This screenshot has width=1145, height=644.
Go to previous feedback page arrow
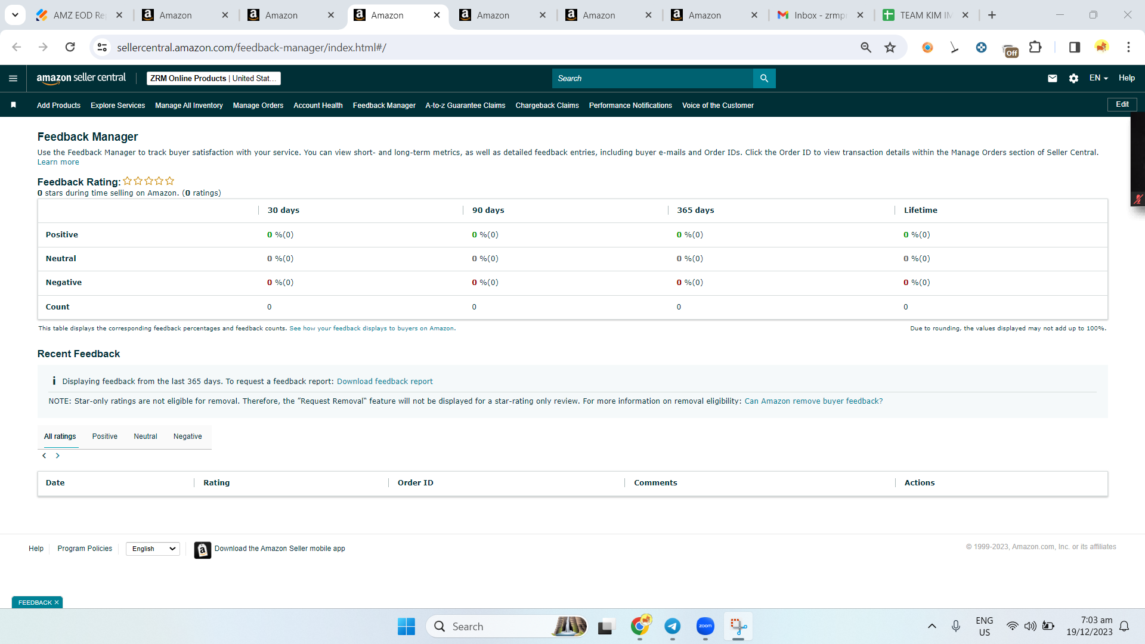coord(44,456)
